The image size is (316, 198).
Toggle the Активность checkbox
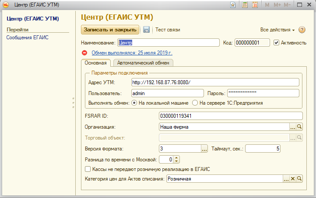276,43
